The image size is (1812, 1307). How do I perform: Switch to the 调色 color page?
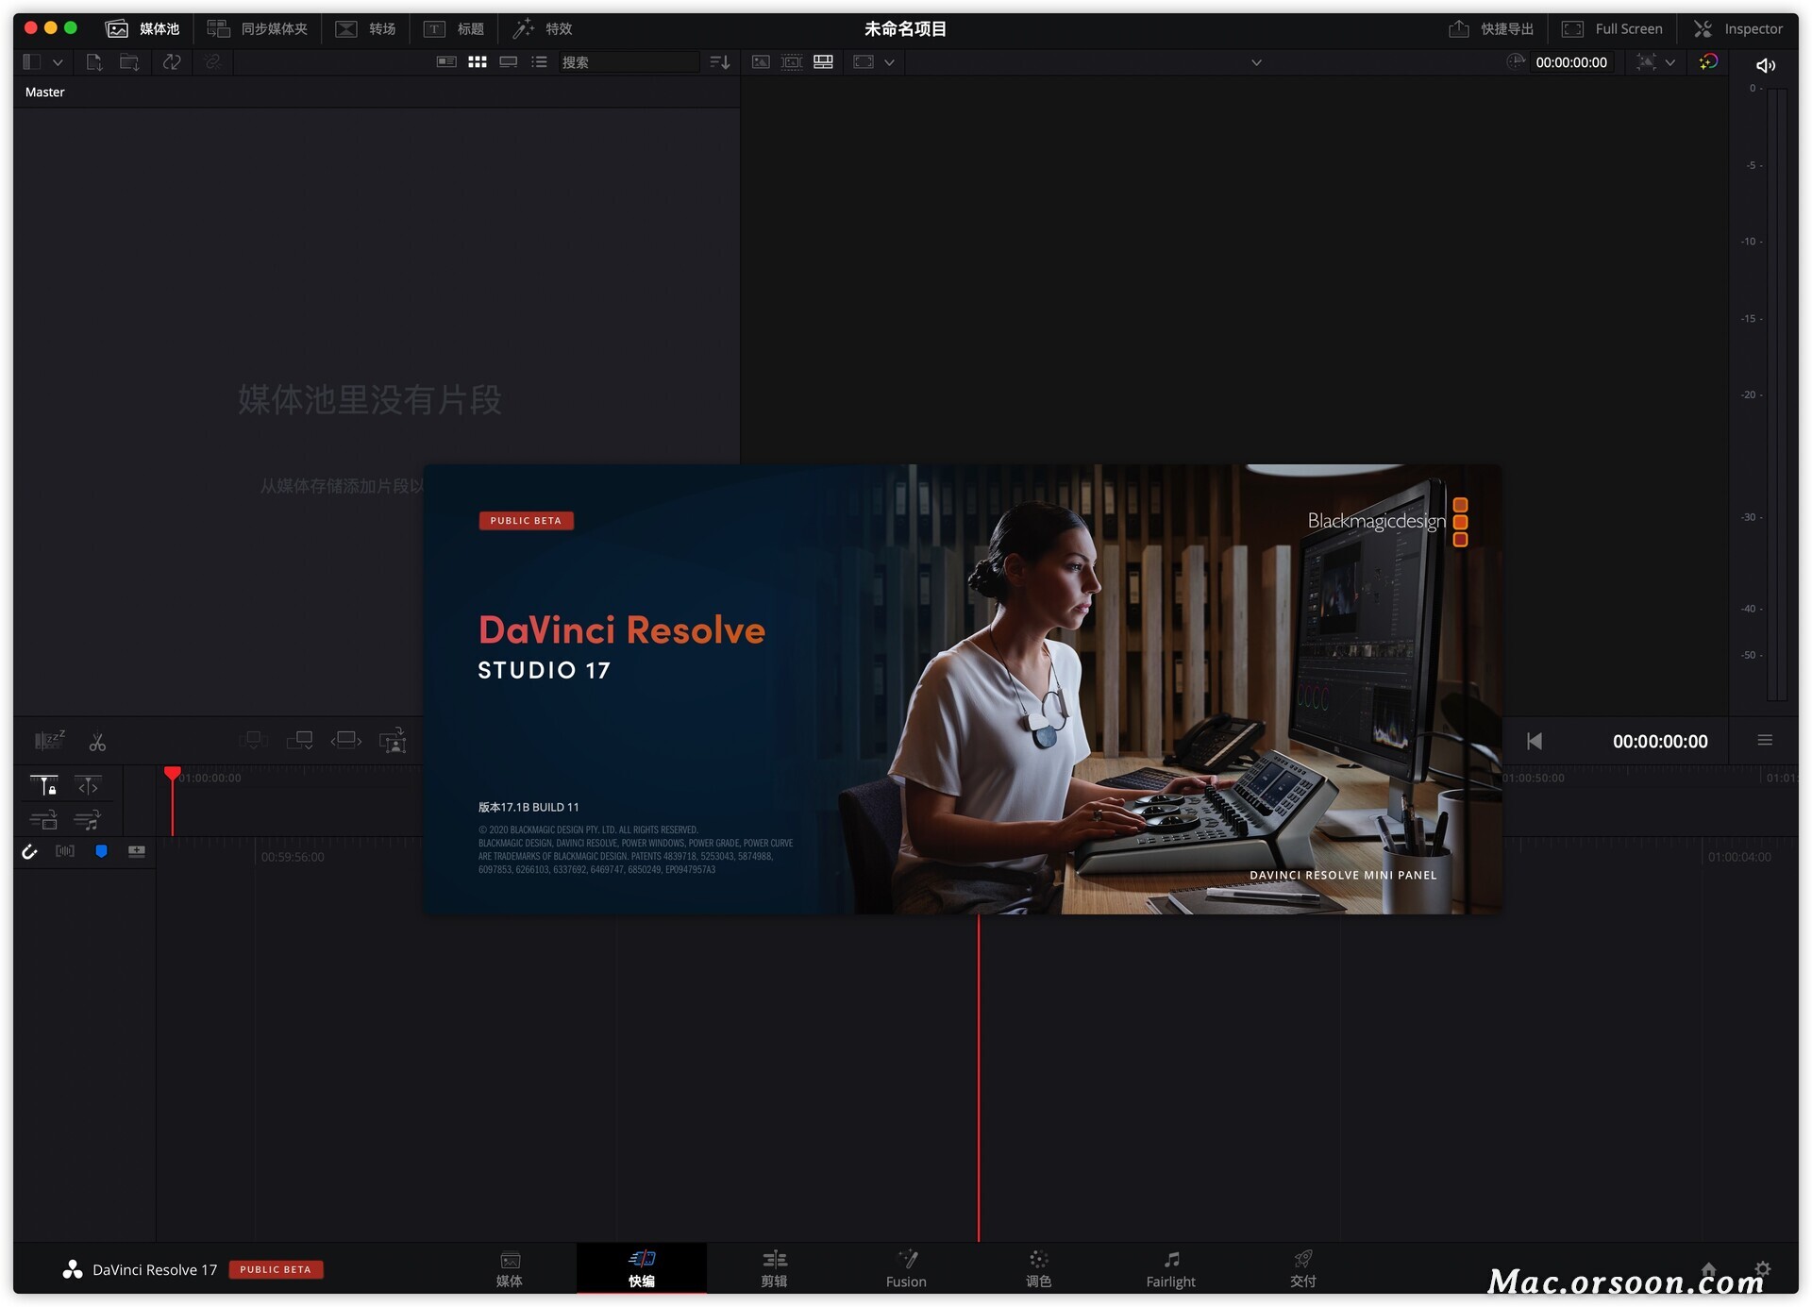click(x=1038, y=1268)
